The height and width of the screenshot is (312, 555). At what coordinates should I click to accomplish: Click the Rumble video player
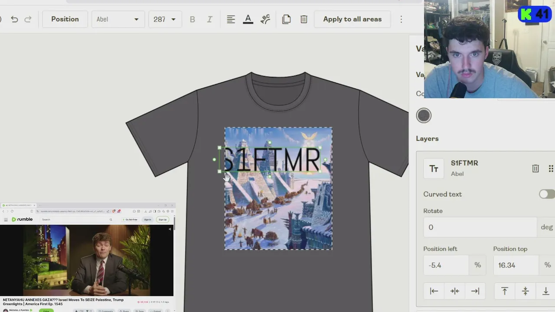click(87, 260)
